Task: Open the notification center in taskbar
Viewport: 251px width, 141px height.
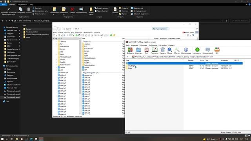Action: coord(247,139)
